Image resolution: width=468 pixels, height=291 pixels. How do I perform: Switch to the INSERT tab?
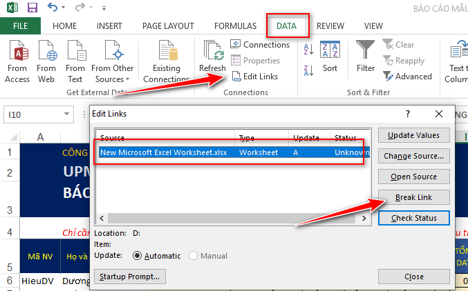tap(109, 26)
